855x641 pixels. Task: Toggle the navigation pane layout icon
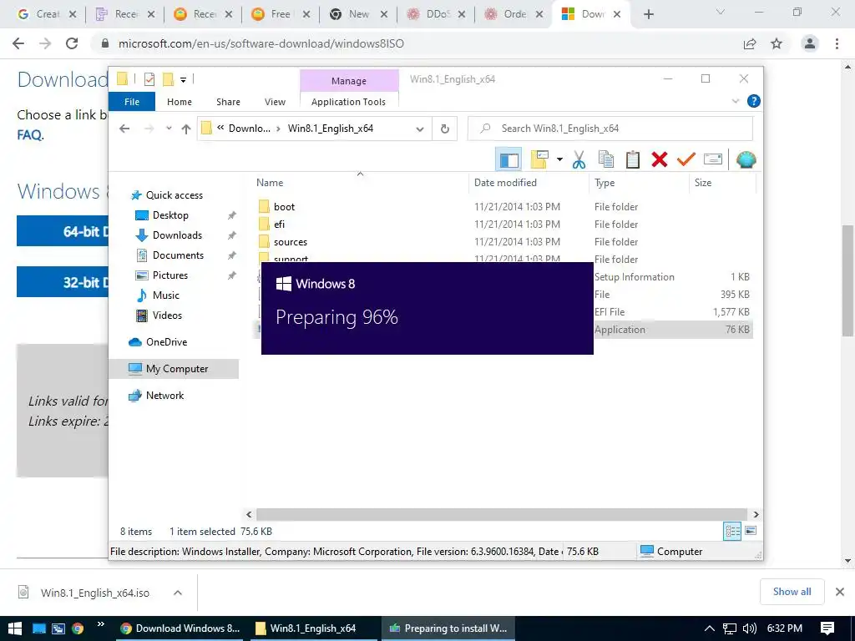[508, 159]
